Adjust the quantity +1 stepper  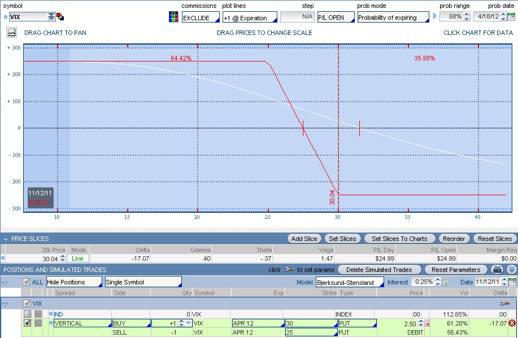coord(181,323)
